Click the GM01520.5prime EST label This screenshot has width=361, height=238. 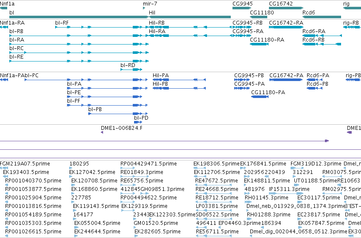[x=156, y=223]
